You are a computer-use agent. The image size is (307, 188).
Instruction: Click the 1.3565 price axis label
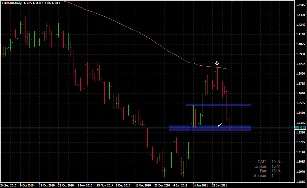tap(300, 103)
